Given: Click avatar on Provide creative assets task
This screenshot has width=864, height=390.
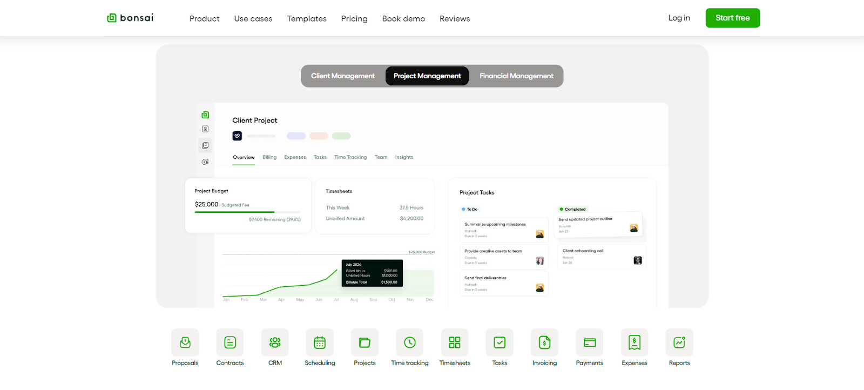Looking at the screenshot, I should pyautogui.click(x=540, y=261).
